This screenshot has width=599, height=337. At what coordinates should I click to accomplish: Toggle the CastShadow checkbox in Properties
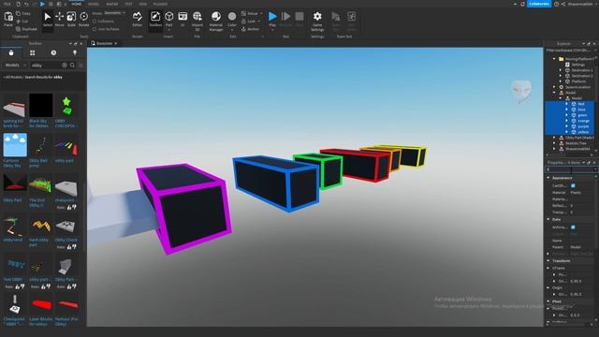click(x=573, y=185)
